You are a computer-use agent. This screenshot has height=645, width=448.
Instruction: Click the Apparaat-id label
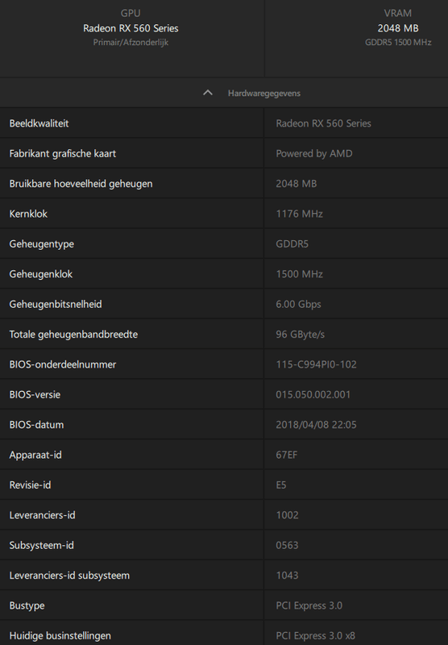pyautogui.click(x=35, y=455)
